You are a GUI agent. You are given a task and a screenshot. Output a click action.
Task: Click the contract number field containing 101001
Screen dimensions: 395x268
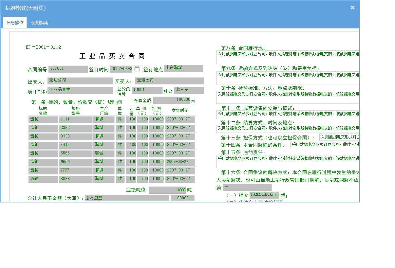coord(68,69)
